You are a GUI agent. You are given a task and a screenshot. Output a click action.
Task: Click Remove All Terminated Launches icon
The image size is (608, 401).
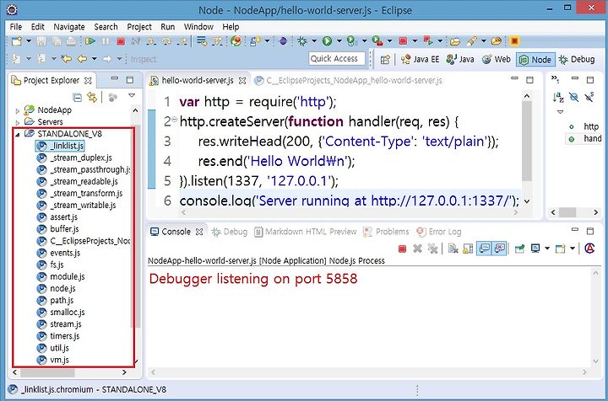point(432,249)
